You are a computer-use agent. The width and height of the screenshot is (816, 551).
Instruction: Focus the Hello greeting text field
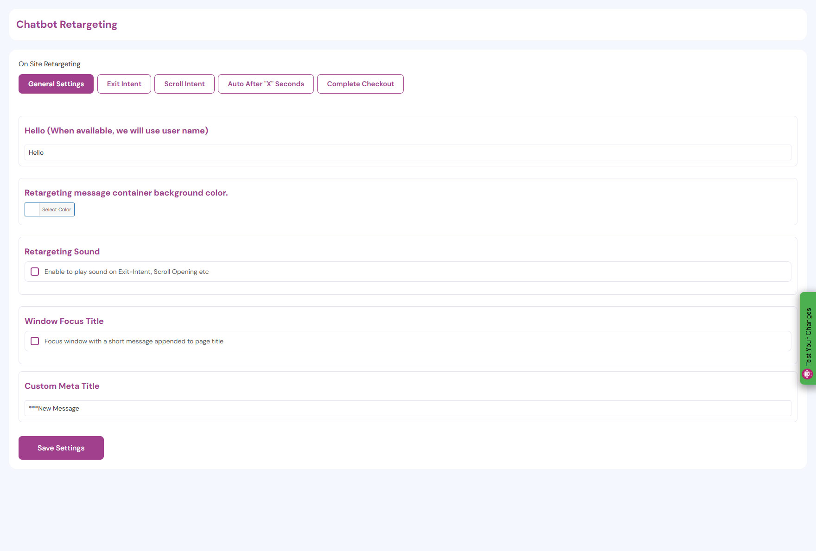point(408,152)
